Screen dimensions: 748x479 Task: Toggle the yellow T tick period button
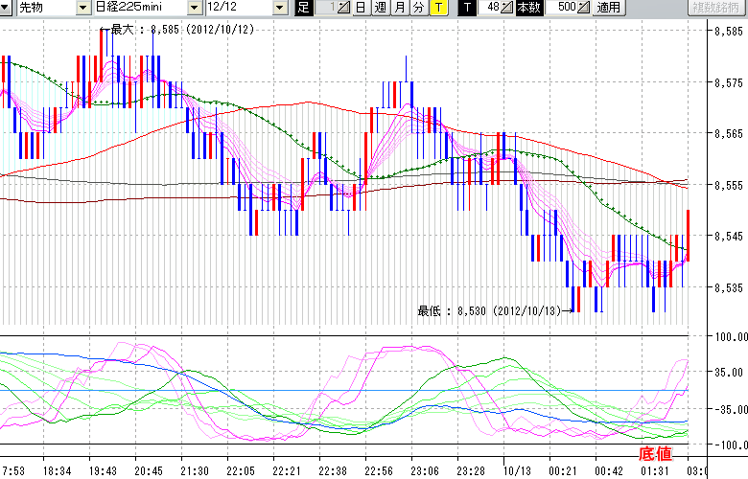click(x=438, y=8)
